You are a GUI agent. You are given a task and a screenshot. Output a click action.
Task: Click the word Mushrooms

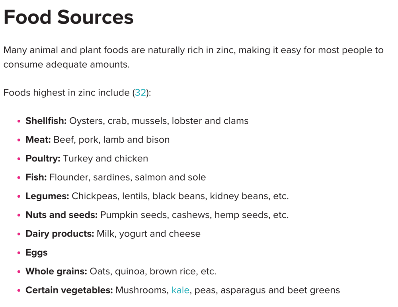pyautogui.click(x=141, y=290)
